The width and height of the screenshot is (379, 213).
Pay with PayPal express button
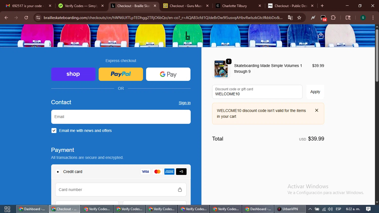121,74
